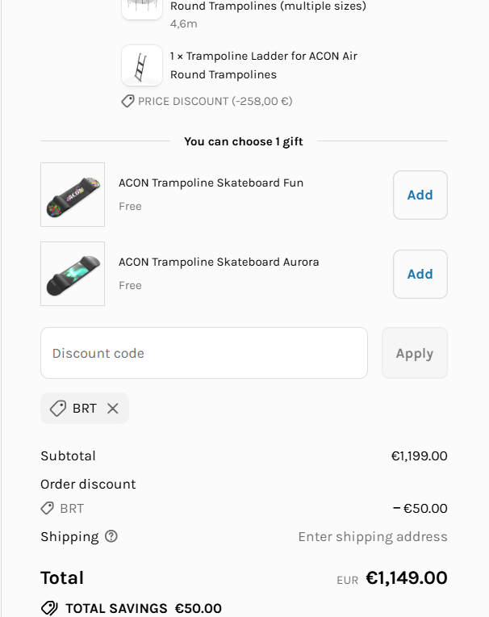Click the shipping info question mark icon
The width and height of the screenshot is (489, 617).
[111, 536]
